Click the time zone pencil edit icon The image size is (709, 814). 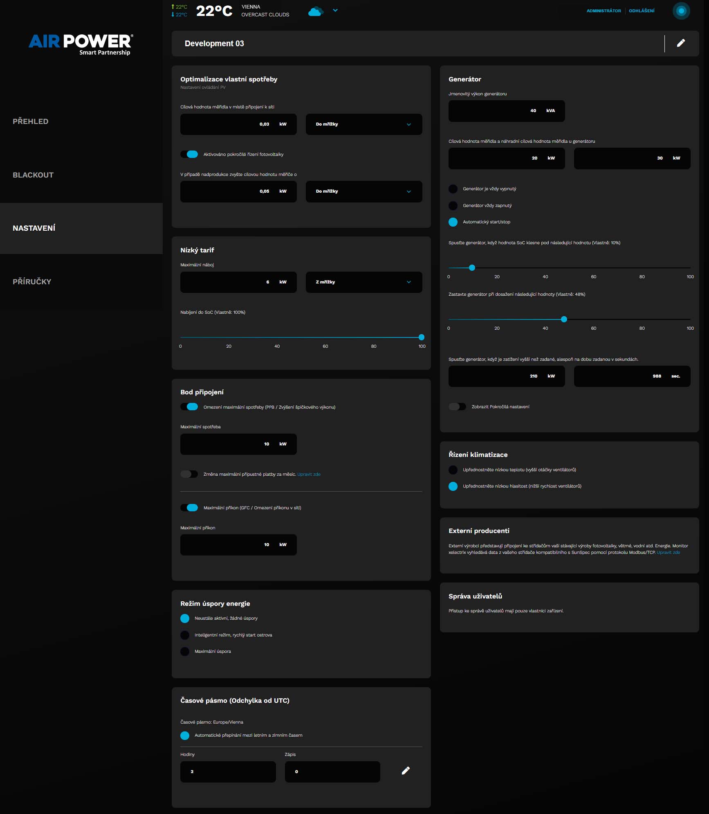(x=406, y=771)
